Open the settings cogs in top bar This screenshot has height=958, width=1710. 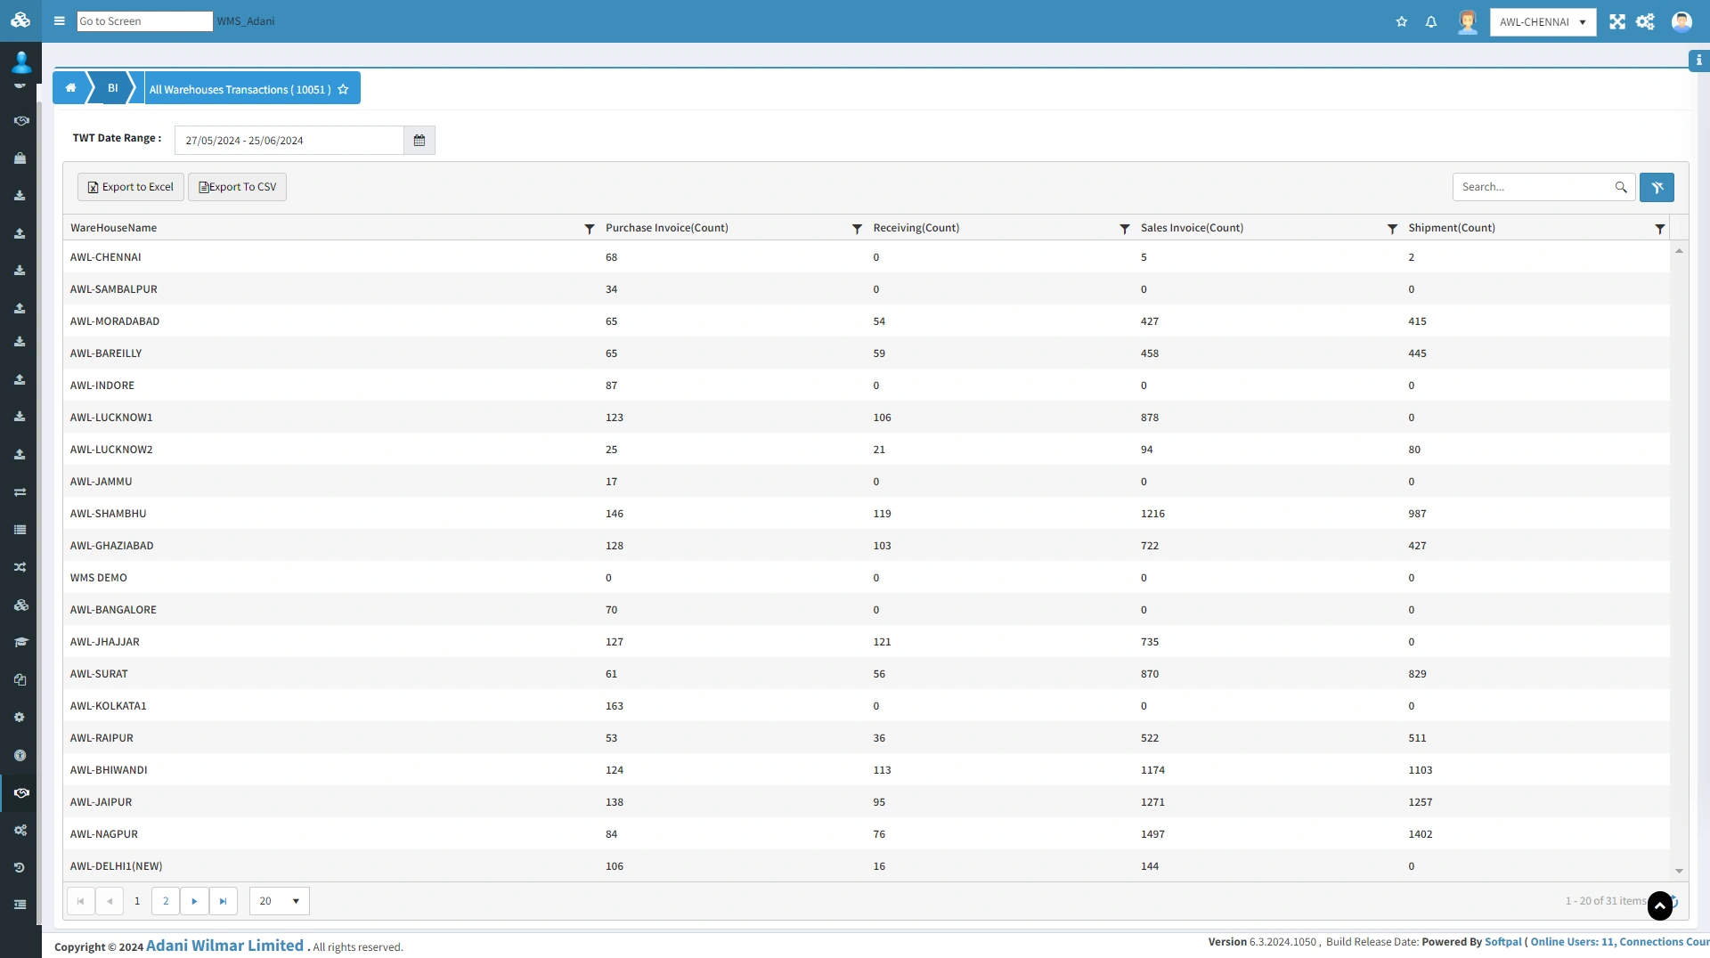tap(1645, 22)
